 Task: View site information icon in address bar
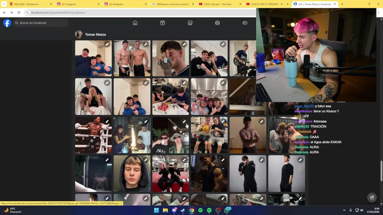27,13
